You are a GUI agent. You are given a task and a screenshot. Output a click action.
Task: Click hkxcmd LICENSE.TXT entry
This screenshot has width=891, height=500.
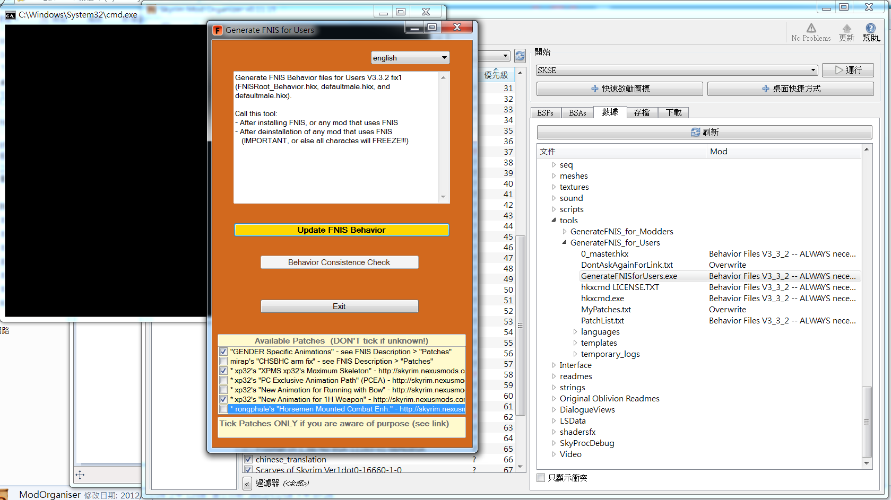click(620, 287)
